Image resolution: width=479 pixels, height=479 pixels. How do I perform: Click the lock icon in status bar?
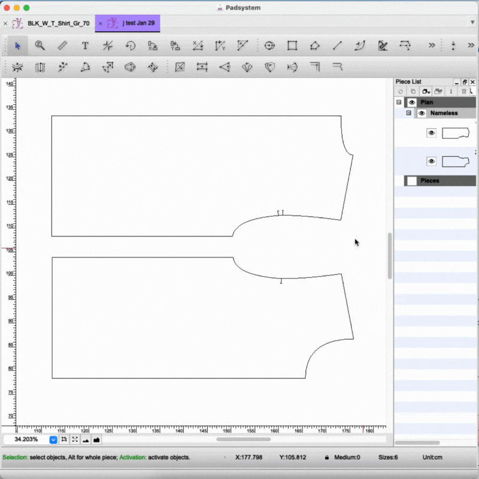point(327,457)
